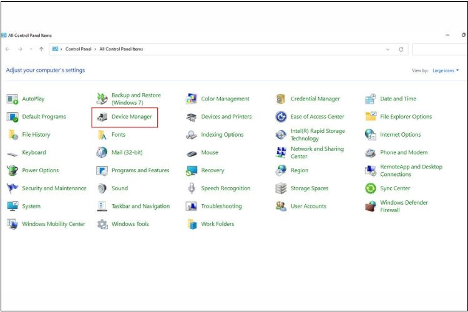Open the Programs and Features icon

[x=102, y=170]
